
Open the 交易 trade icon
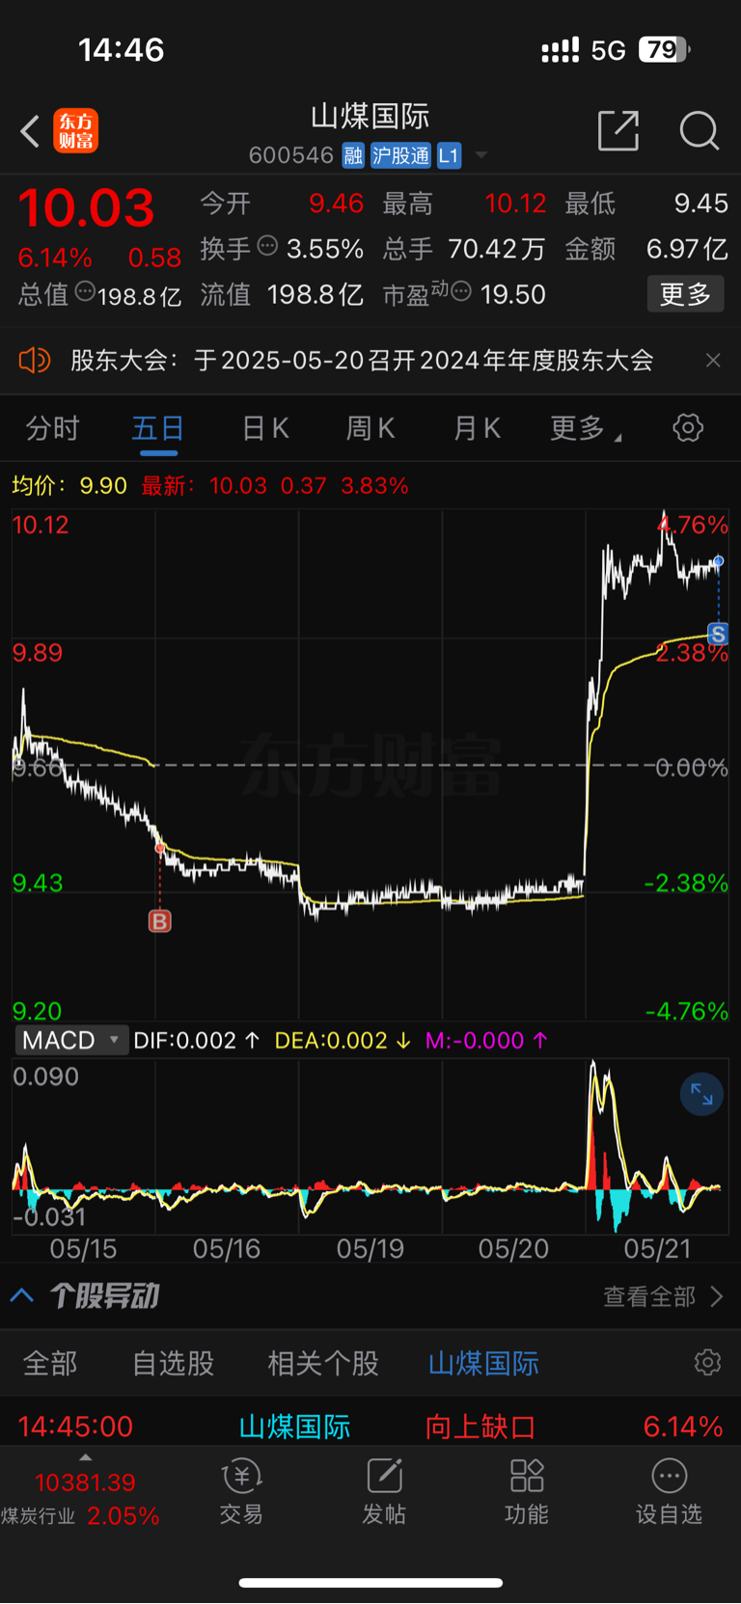click(241, 1491)
